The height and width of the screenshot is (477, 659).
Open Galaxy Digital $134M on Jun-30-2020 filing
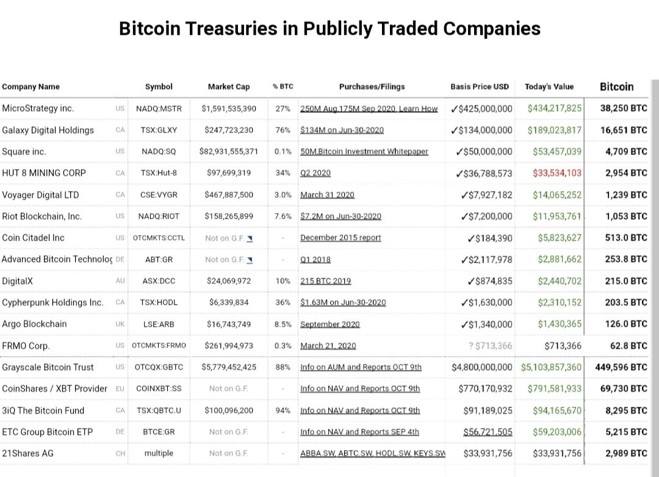(342, 130)
